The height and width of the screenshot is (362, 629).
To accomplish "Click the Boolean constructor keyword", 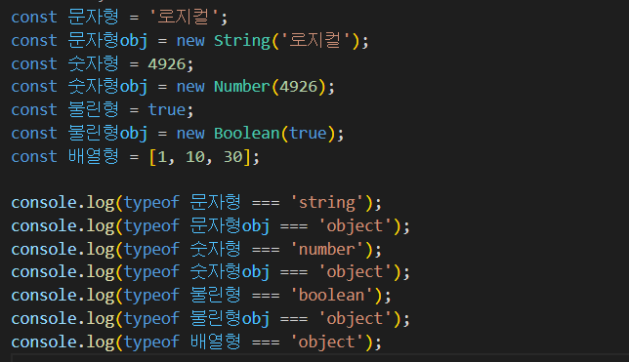I will [x=247, y=133].
